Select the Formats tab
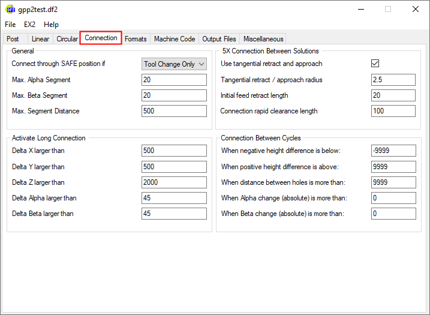 coord(136,39)
